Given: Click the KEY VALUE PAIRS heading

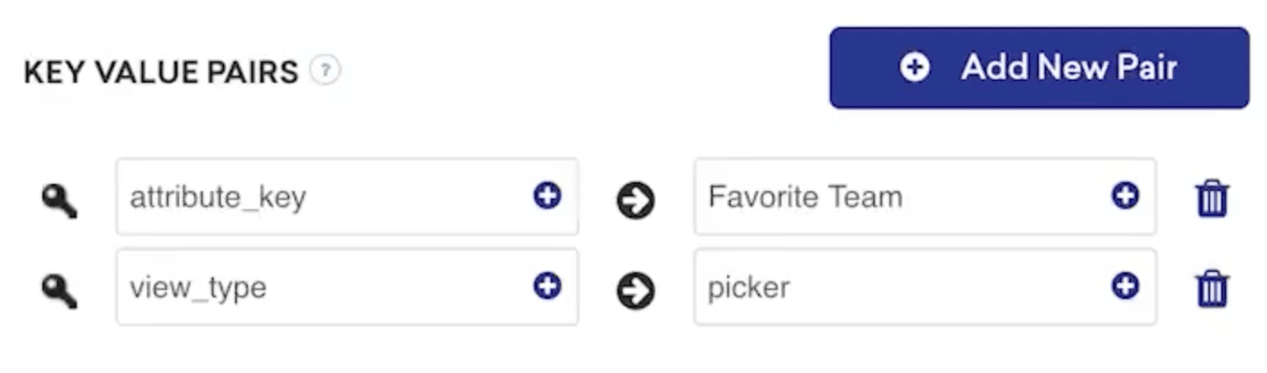Looking at the screenshot, I should pos(161,72).
